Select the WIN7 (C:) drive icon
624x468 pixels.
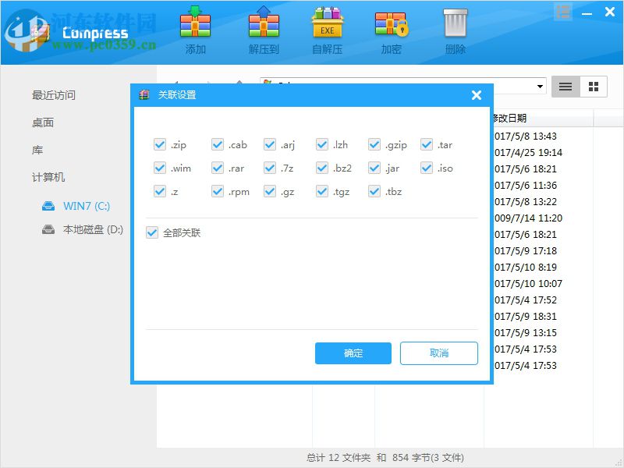click(48, 206)
